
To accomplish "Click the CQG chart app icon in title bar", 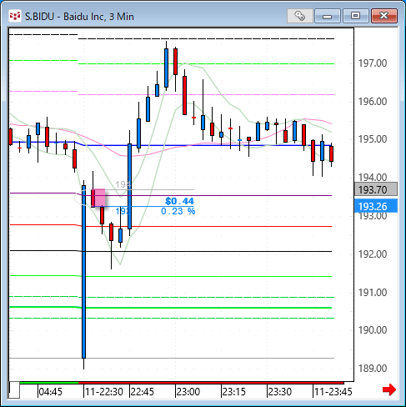I will pyautogui.click(x=15, y=16).
